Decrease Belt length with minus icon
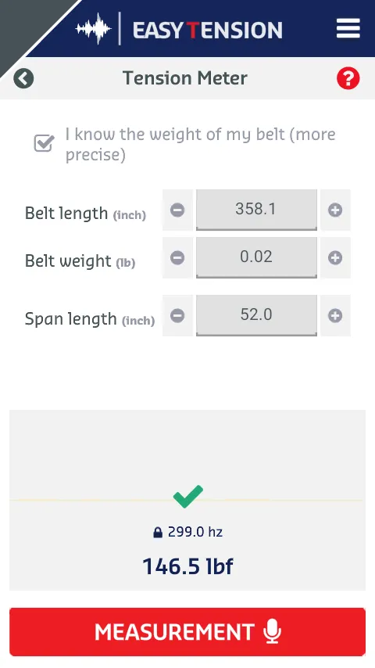Viewport: 375px width, 668px height. (x=177, y=210)
